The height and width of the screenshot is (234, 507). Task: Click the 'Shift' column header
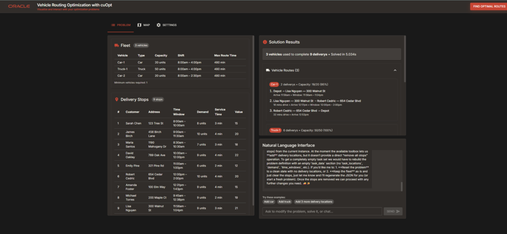(181, 56)
